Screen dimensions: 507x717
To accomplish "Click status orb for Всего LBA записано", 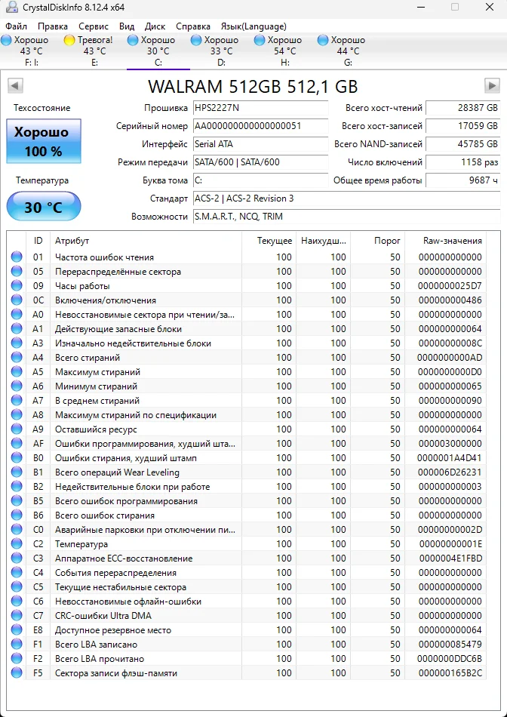I will 17,645.
